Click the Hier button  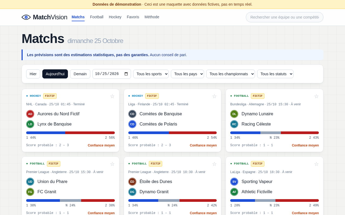(x=33, y=74)
